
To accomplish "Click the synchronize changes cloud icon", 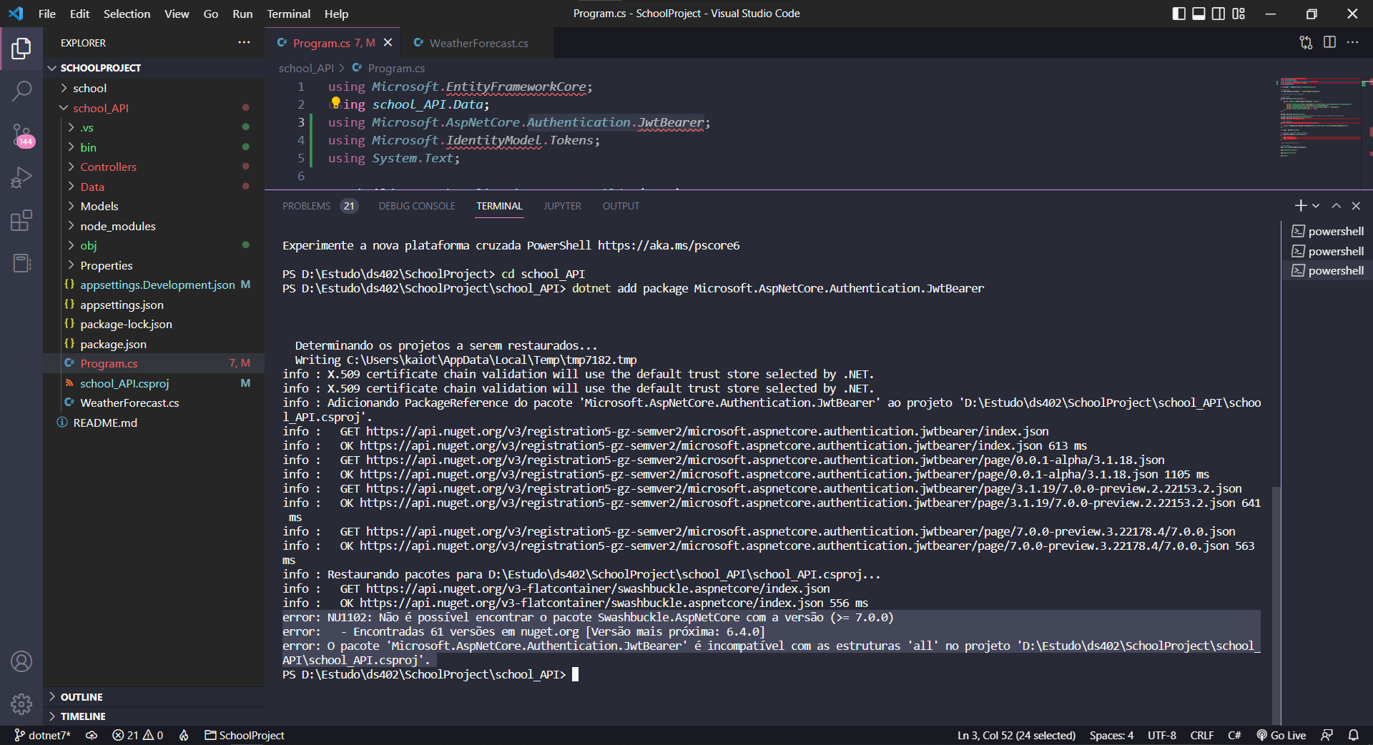I will pos(92,735).
